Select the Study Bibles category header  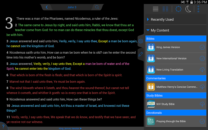coord(176,95)
